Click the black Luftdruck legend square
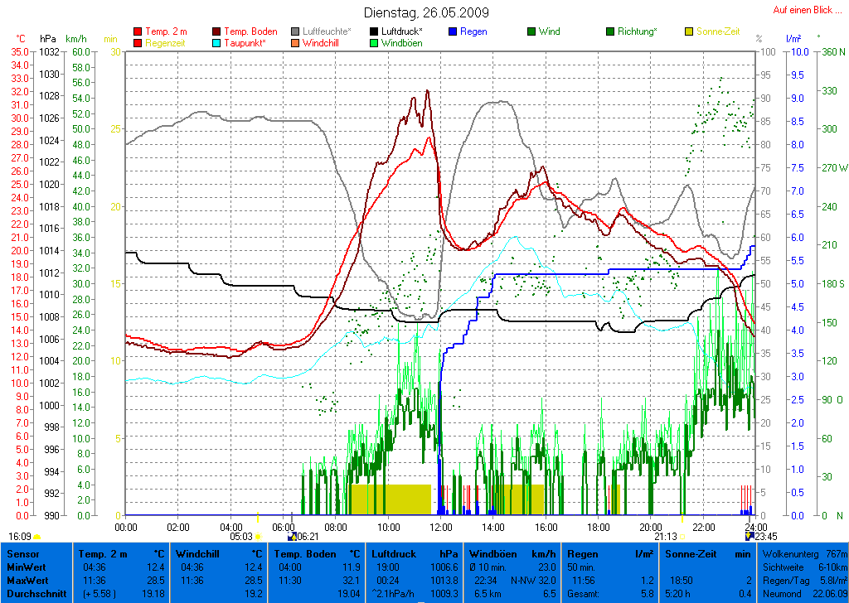The width and height of the screenshot is (849, 603). click(x=374, y=32)
